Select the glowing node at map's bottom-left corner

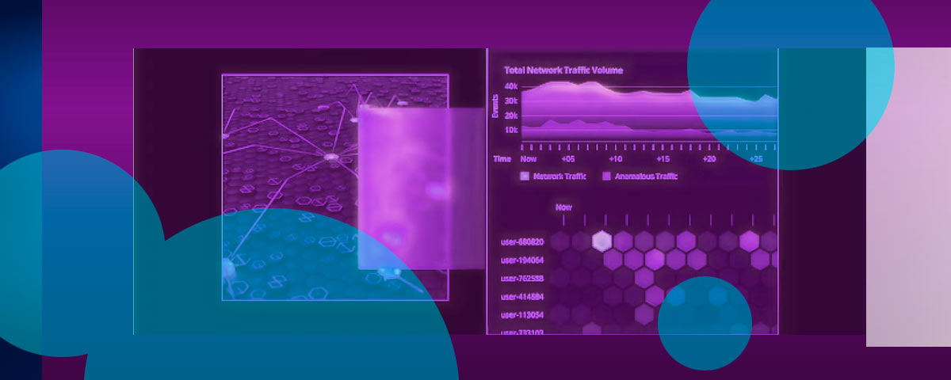tap(229, 269)
